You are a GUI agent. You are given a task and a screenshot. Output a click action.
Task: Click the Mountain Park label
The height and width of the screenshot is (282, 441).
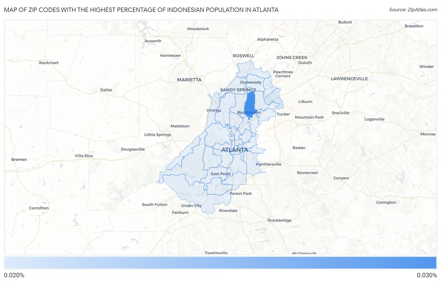(309, 117)
